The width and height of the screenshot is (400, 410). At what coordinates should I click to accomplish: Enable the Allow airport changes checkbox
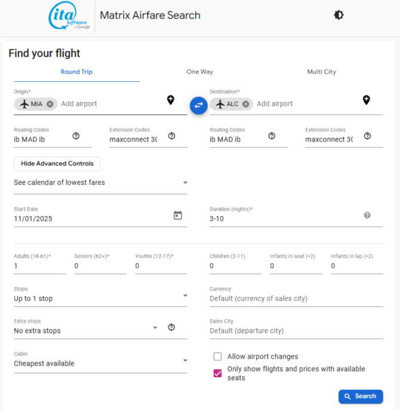click(217, 356)
